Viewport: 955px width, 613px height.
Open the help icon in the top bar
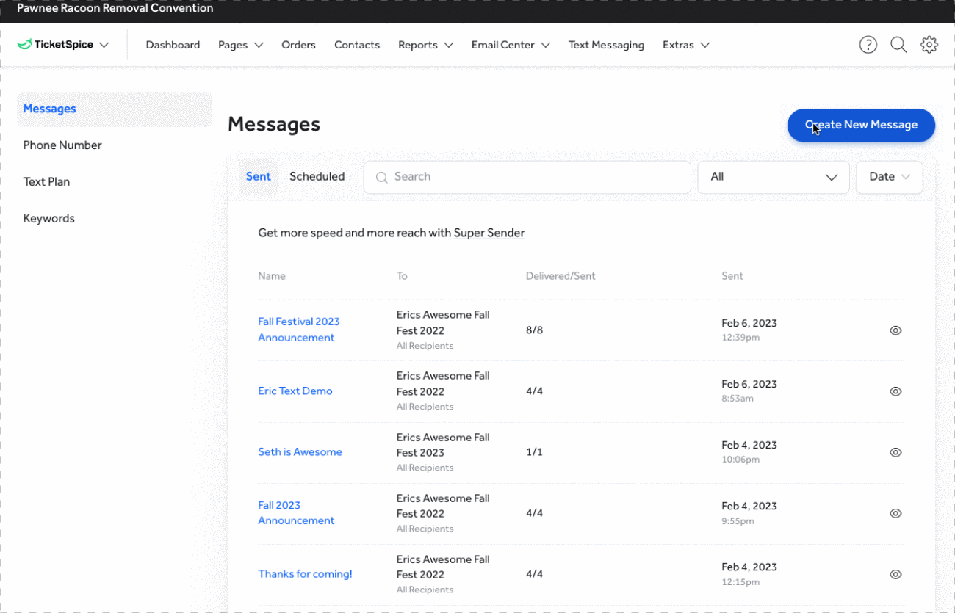[868, 45]
